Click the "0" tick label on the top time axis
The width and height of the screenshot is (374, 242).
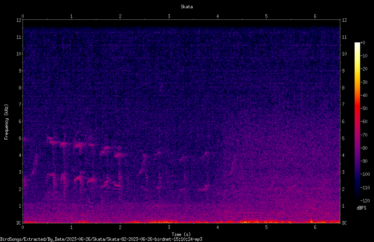(x=23, y=16)
